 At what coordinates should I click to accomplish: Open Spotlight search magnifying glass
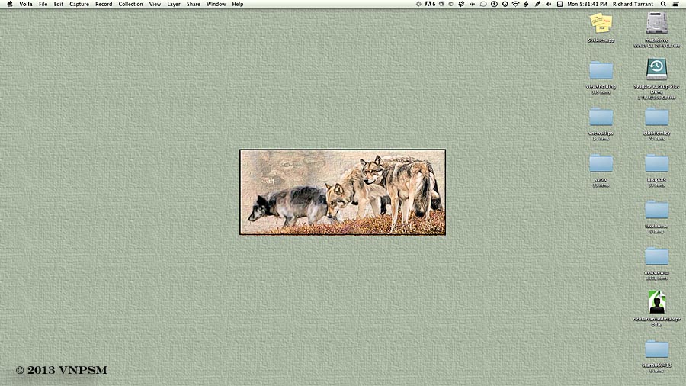[662, 4]
